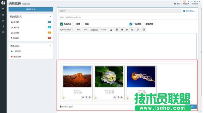Image resolution: width=204 pixels, height=113 pixels.
Task: Delete the Hydrangeas.jpg attachment
Action: tap(118, 97)
